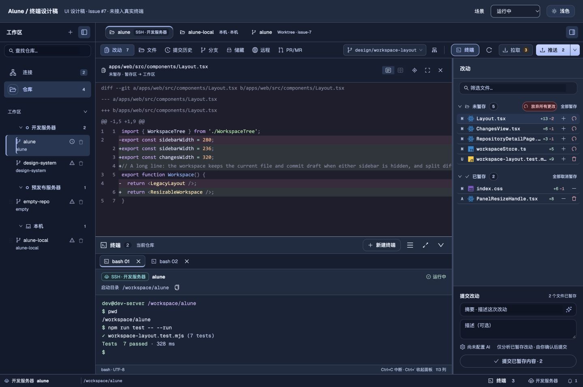Enter fullscreen for the Layout.tsx diff
Image resolution: width=583 pixels, height=387 pixels.
point(428,70)
